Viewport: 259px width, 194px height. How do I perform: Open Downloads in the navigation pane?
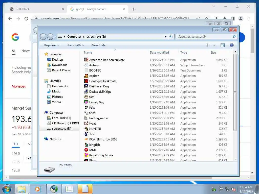(59, 65)
